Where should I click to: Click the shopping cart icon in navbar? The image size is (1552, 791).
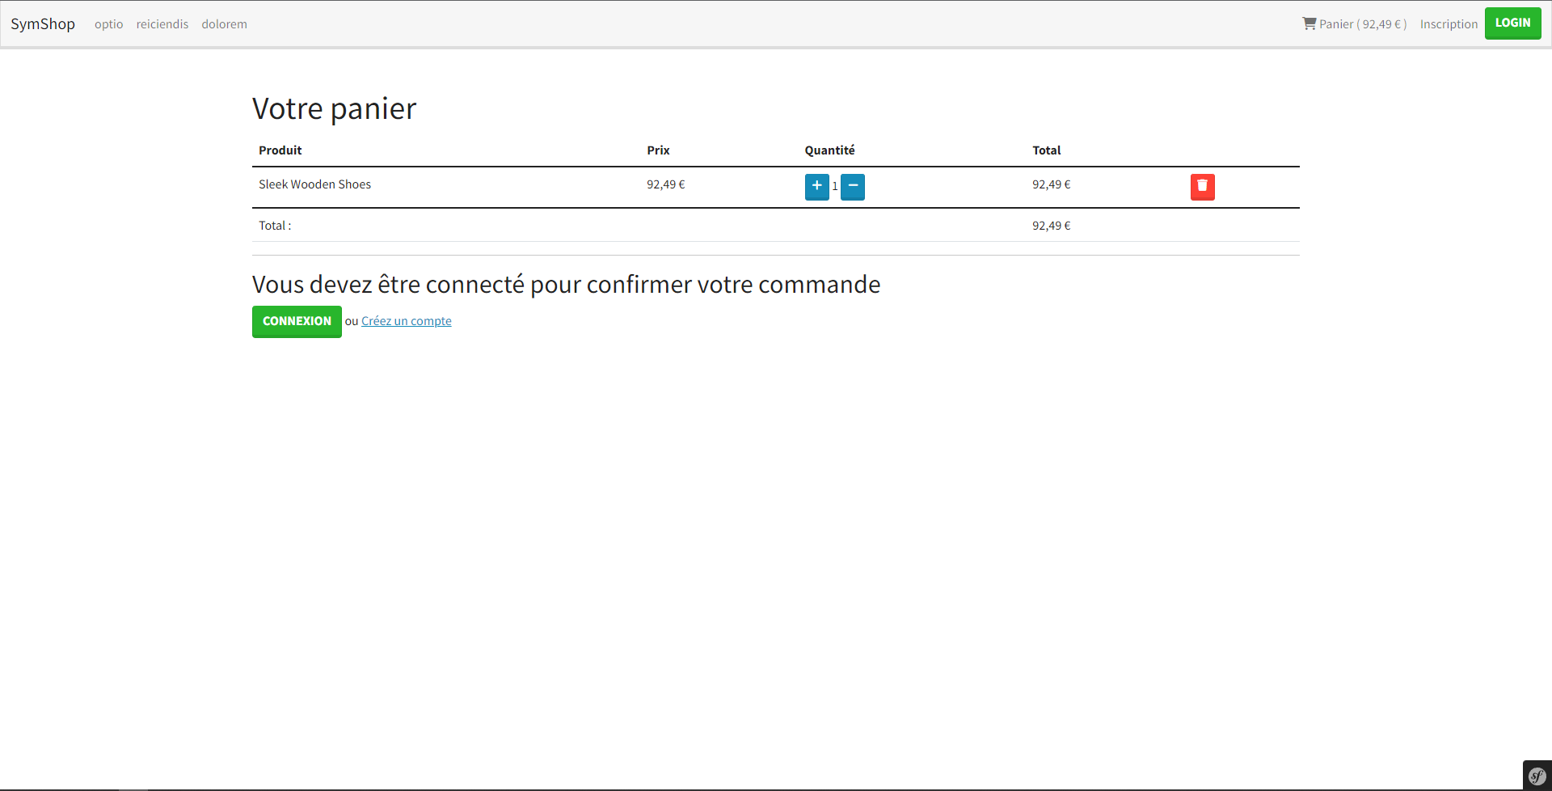pyautogui.click(x=1309, y=23)
